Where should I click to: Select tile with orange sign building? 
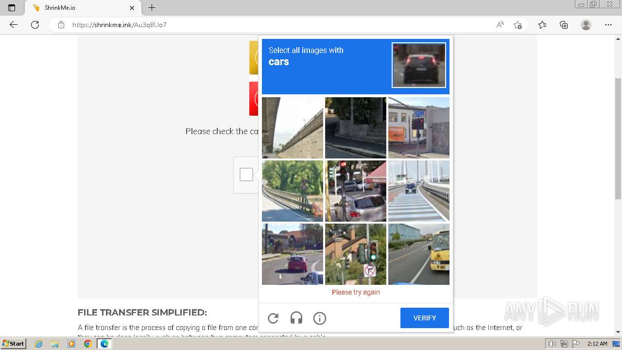419,128
